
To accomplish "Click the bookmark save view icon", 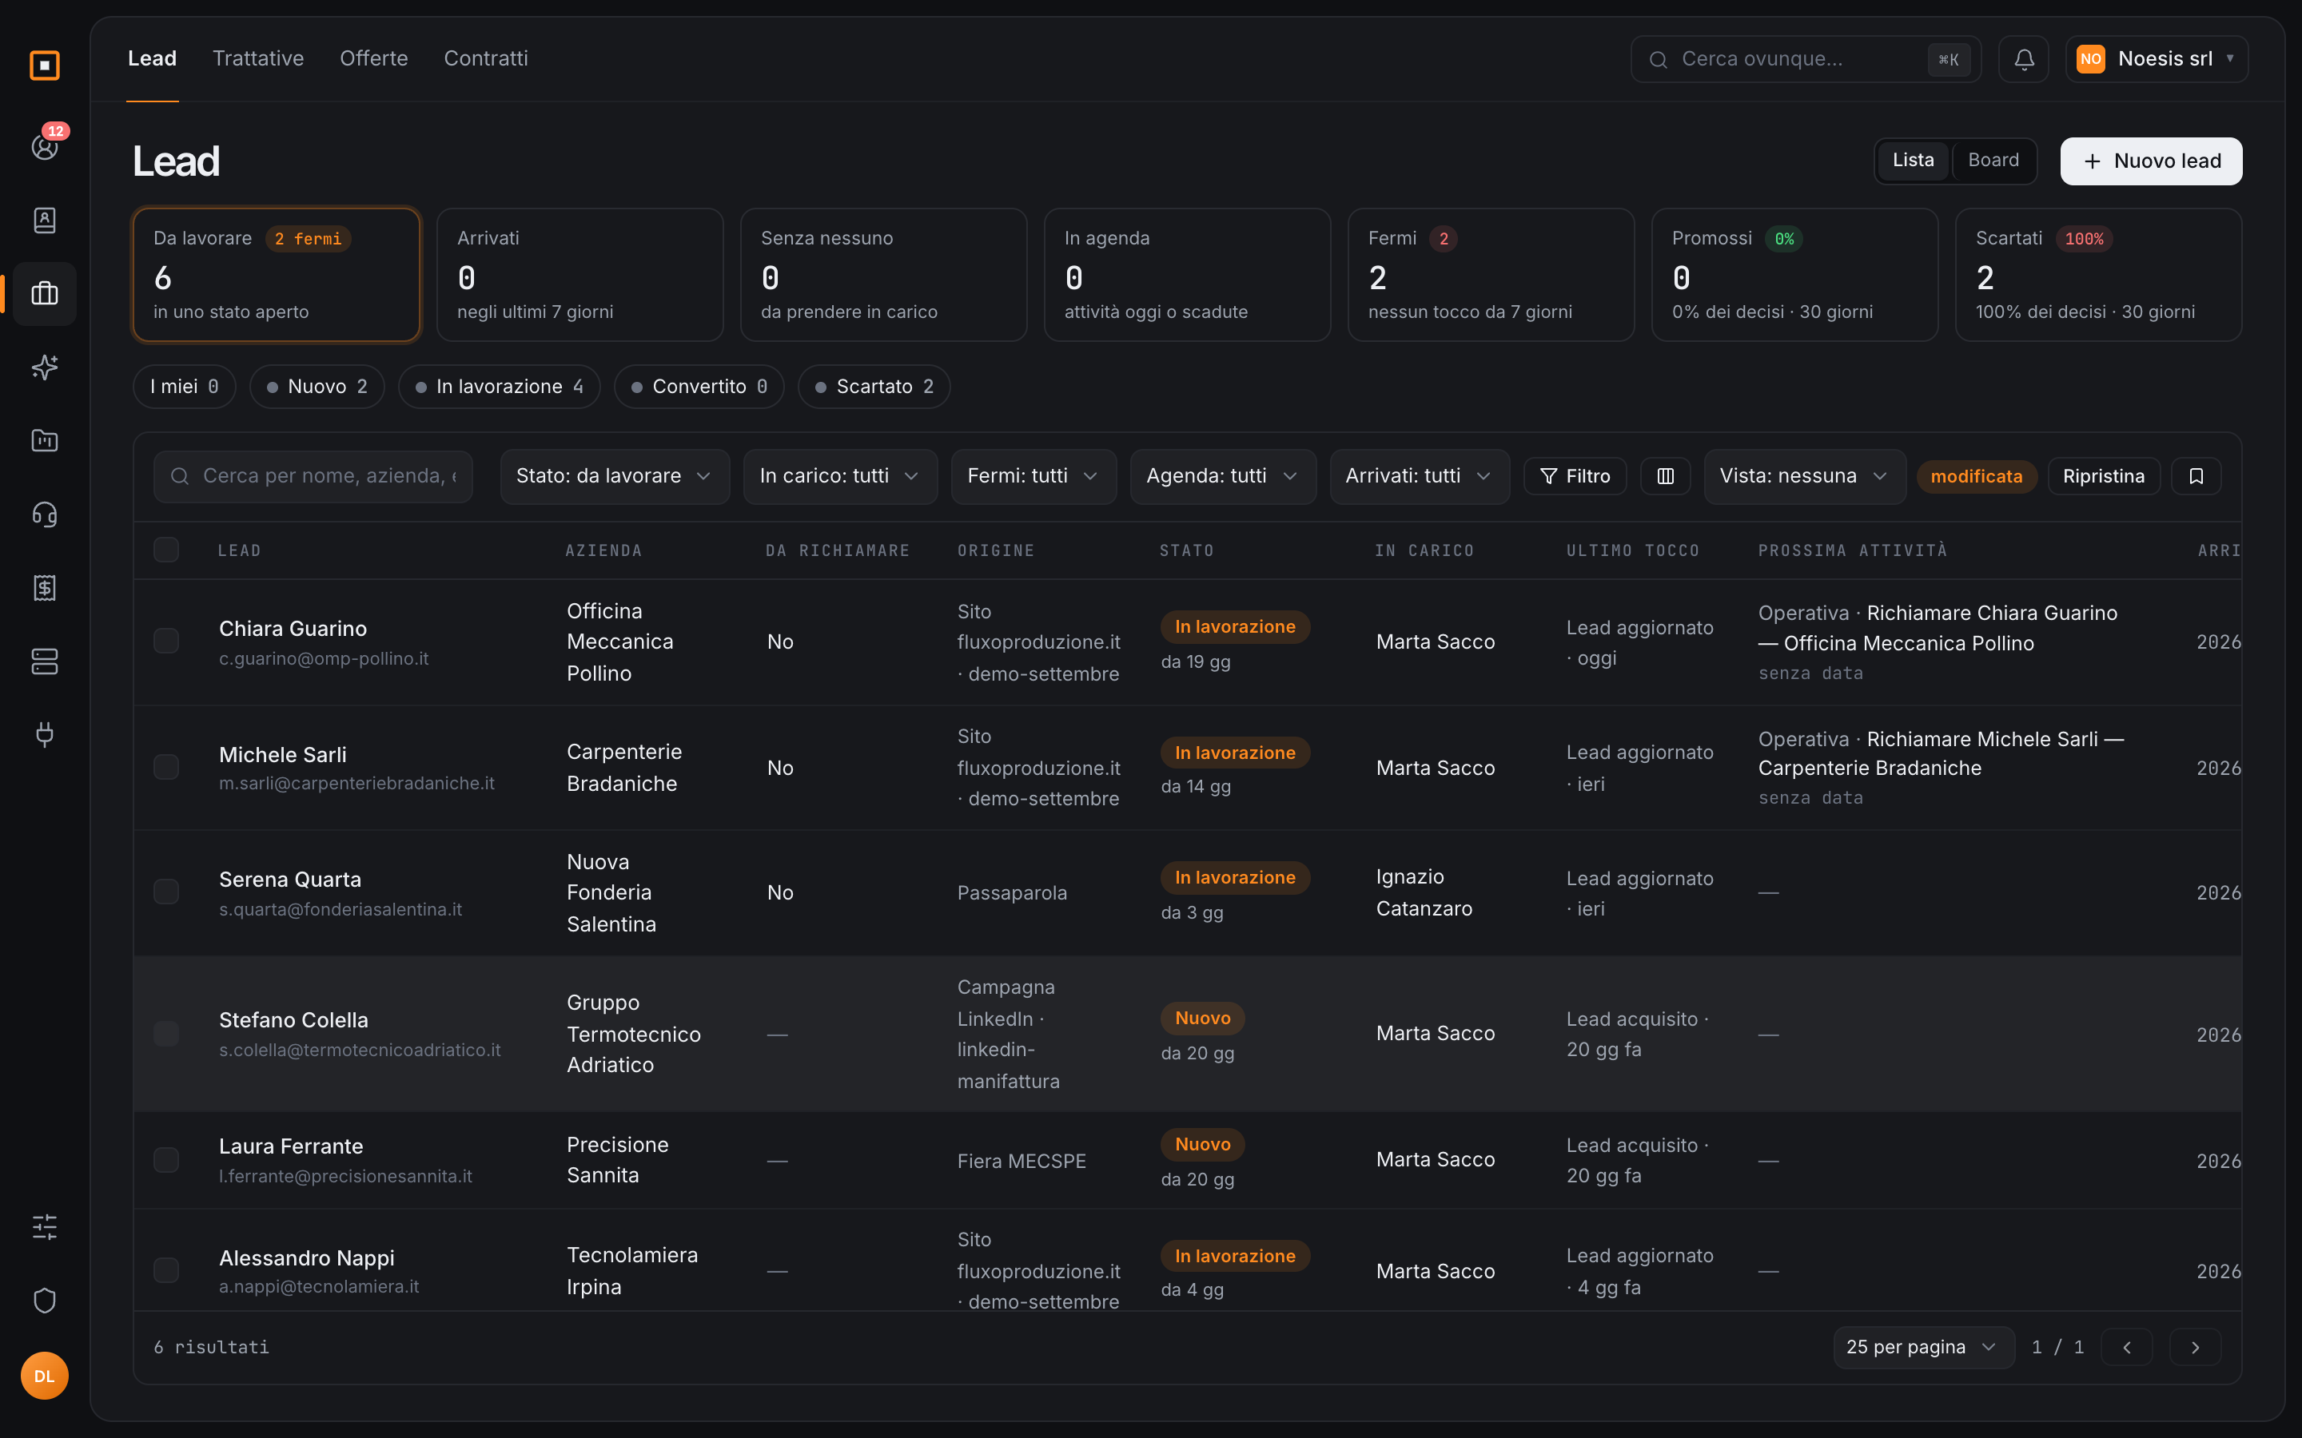I will click(x=2196, y=476).
